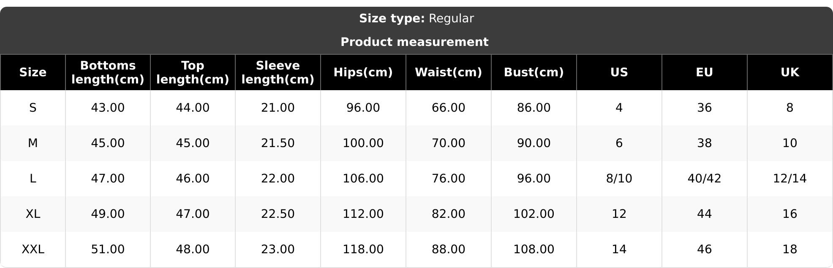Click the 118.00 hips value
This screenshot has height=268, width=833.
tap(363, 249)
